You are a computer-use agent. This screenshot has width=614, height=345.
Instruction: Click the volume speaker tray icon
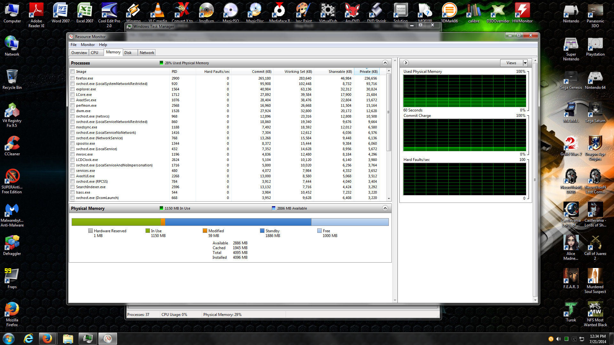tap(558, 339)
